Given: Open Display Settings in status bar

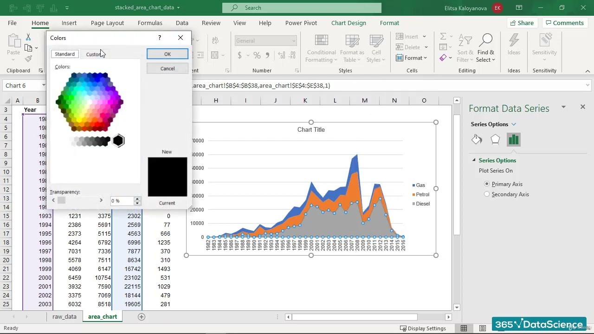Looking at the screenshot, I should coord(423,328).
